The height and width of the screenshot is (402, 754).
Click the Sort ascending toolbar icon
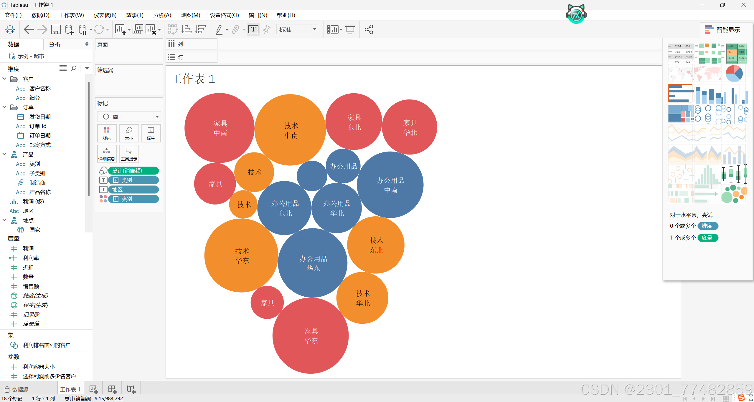click(x=187, y=29)
